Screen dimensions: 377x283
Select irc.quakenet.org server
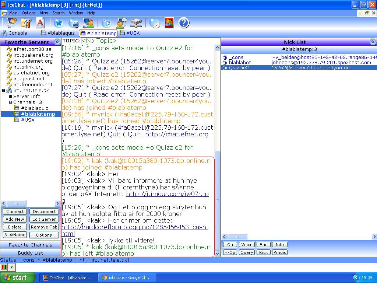tap(34, 55)
